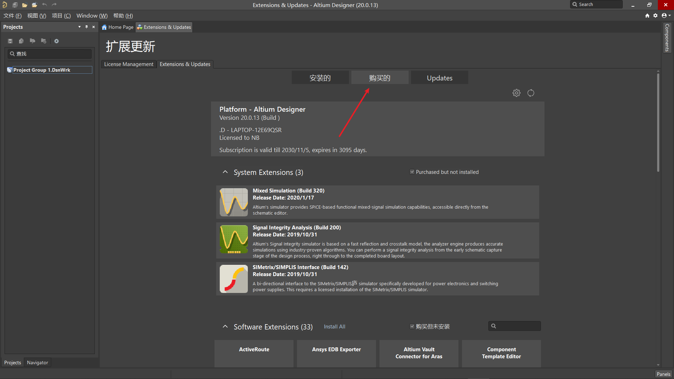Pin the Projects panel with pushpin icon
Image resolution: width=674 pixels, height=379 pixels.
(x=86, y=27)
